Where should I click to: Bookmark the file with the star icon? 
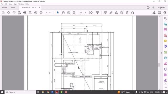[8, 13]
